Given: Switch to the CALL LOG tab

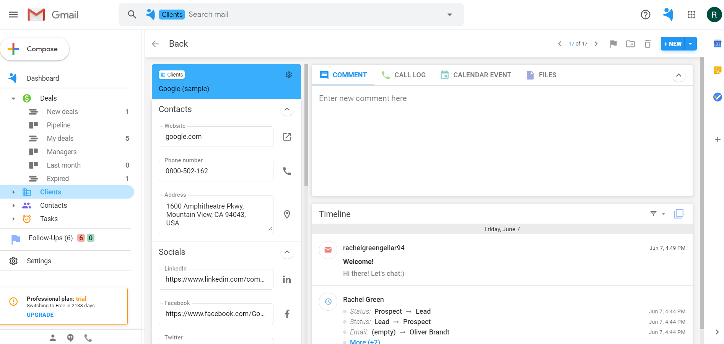Looking at the screenshot, I should 403,75.
